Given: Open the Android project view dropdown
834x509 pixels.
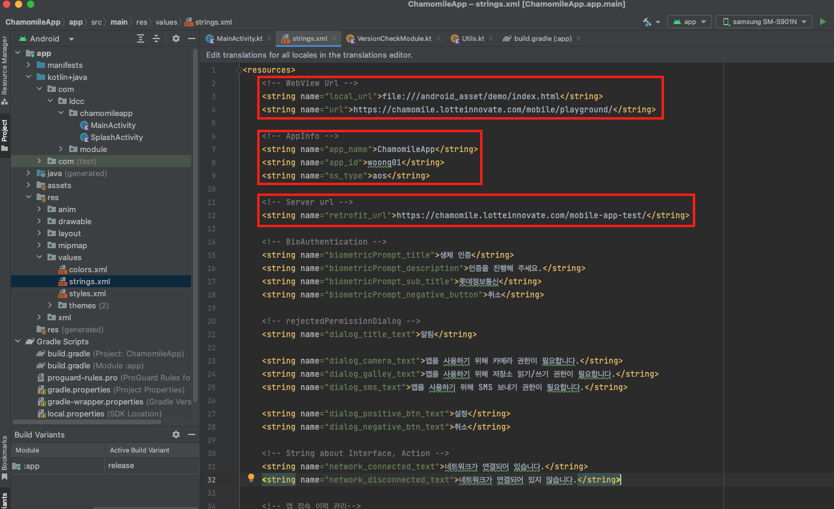Looking at the screenshot, I should [72, 38].
